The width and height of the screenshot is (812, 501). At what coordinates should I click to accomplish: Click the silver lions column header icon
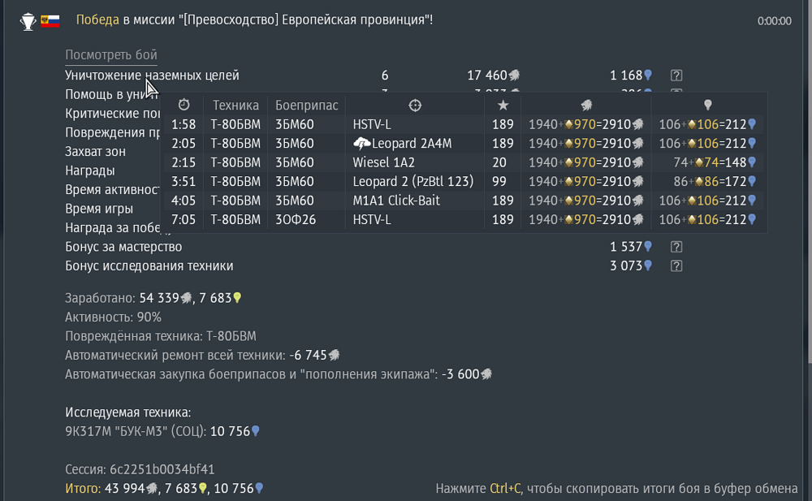click(x=586, y=106)
